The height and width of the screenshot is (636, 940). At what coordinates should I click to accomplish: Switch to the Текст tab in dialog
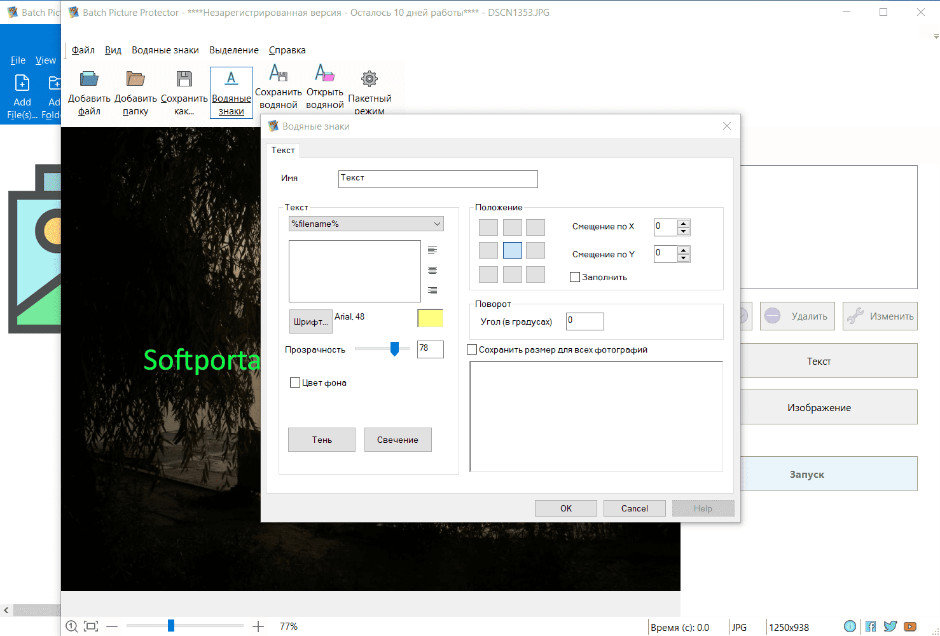click(x=283, y=151)
